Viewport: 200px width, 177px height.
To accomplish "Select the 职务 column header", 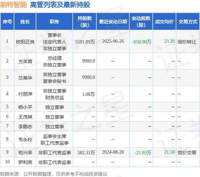I will (54, 22).
